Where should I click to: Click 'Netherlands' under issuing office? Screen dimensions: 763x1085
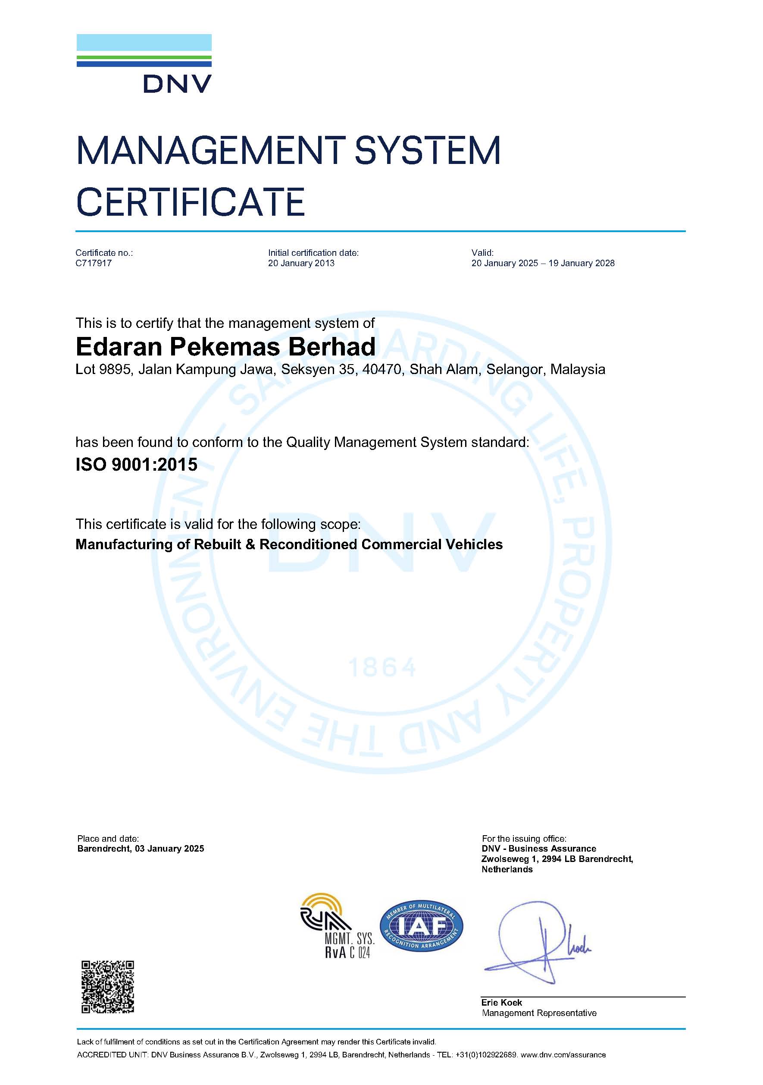coord(507,870)
